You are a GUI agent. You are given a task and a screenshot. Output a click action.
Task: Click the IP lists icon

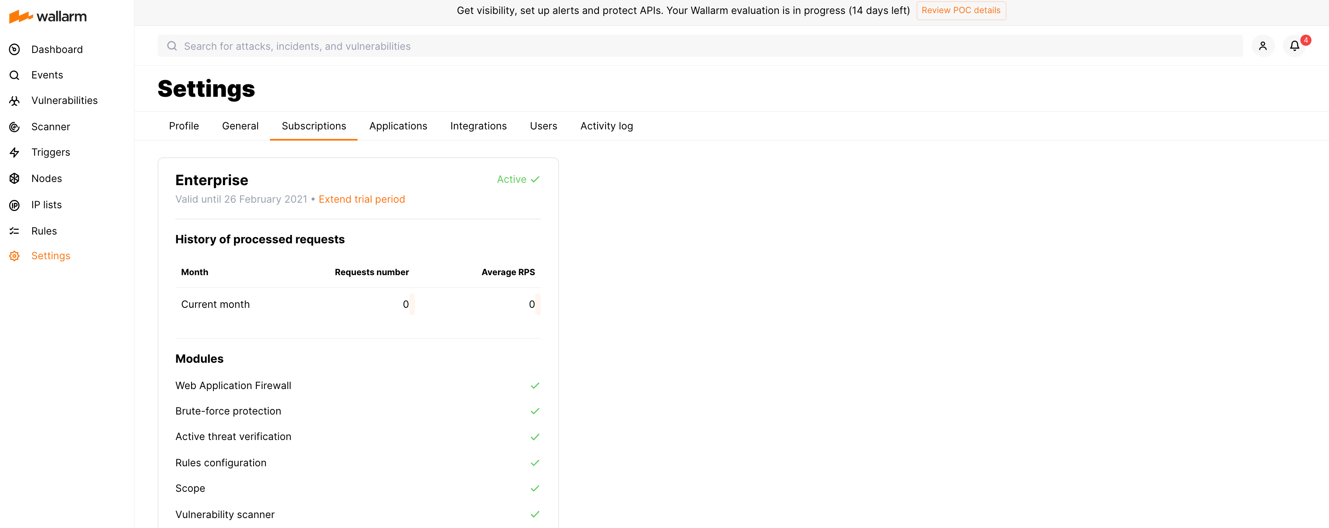point(14,205)
